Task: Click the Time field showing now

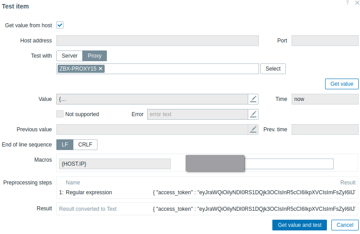Action: tap(325, 99)
